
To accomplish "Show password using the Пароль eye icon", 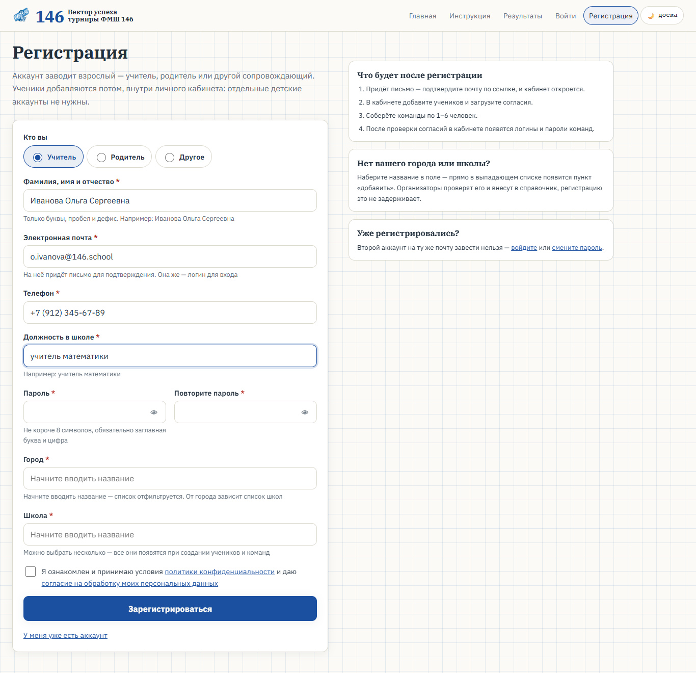I will [x=154, y=412].
